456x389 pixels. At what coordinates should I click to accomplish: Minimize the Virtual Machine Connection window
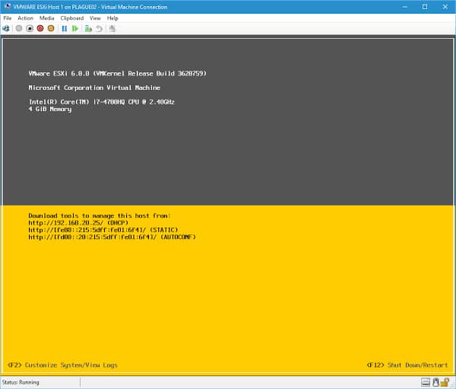[x=404, y=7]
